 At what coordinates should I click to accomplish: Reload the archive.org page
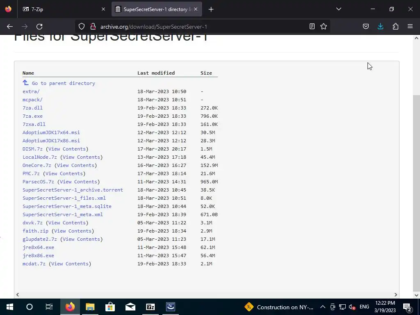(39, 27)
